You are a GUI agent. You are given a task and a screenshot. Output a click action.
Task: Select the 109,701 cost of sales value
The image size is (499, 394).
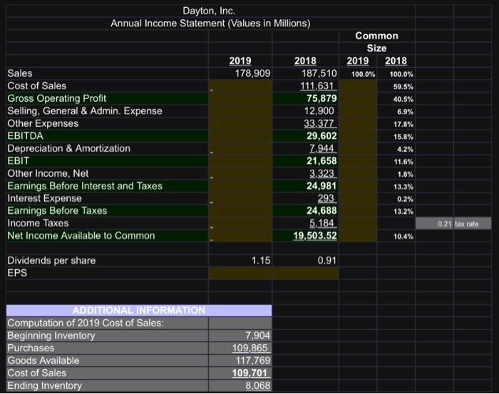(251, 373)
